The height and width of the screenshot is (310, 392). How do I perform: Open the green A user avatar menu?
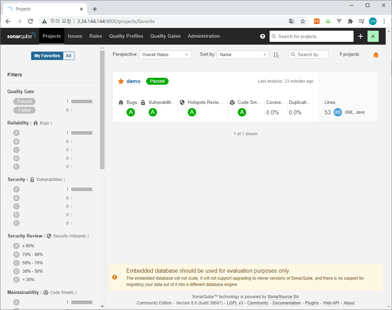[373, 36]
